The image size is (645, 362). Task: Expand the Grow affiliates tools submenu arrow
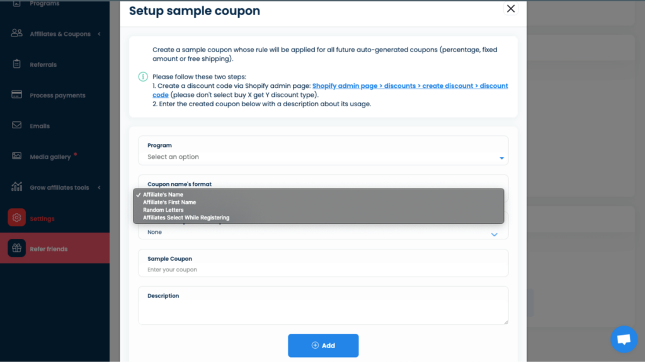coord(99,187)
